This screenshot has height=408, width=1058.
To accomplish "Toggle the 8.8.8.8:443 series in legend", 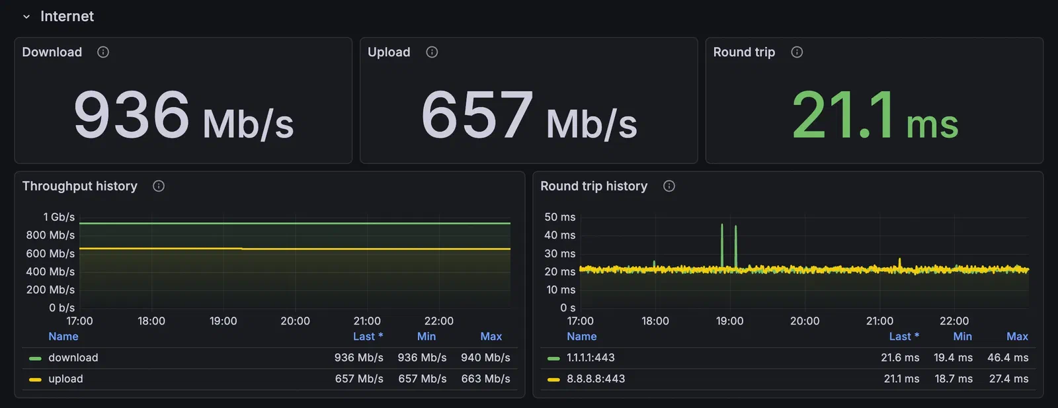I will click(596, 379).
